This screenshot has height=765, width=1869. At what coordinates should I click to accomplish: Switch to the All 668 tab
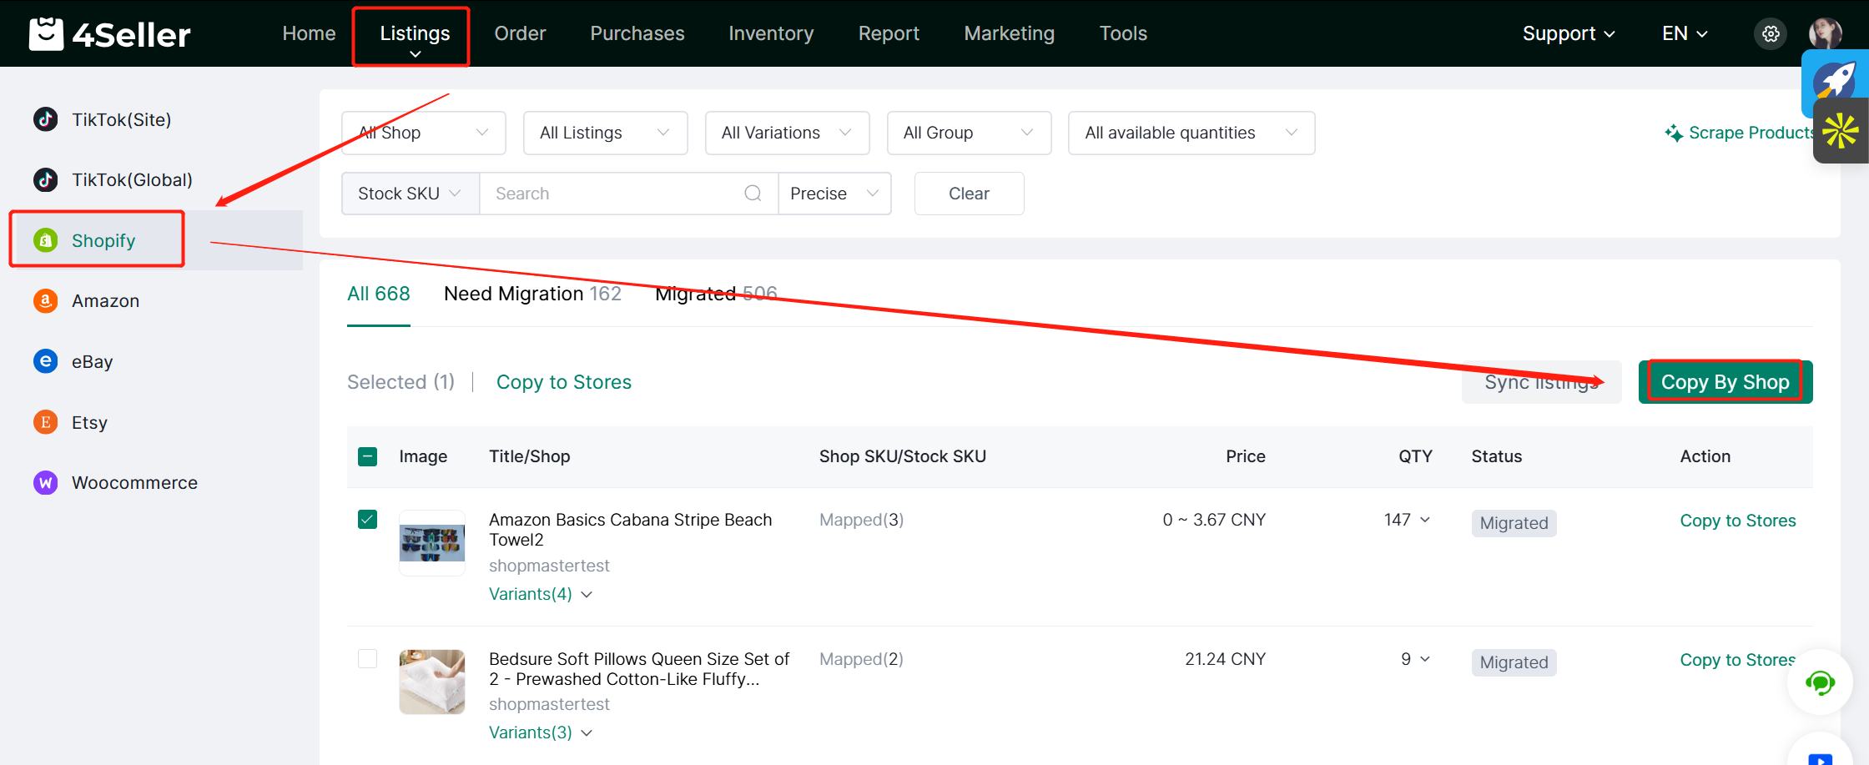coord(379,294)
